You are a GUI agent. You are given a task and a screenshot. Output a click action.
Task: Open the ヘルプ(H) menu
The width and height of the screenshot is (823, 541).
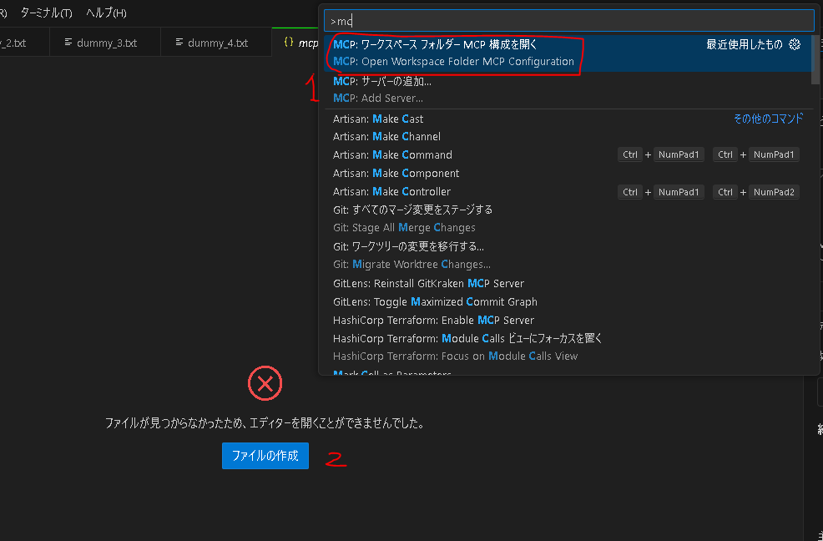[x=106, y=13]
